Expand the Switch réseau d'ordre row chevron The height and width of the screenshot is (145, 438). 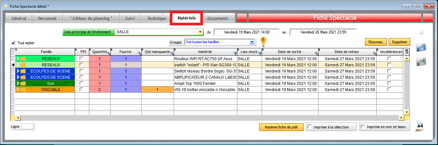pos(18,71)
